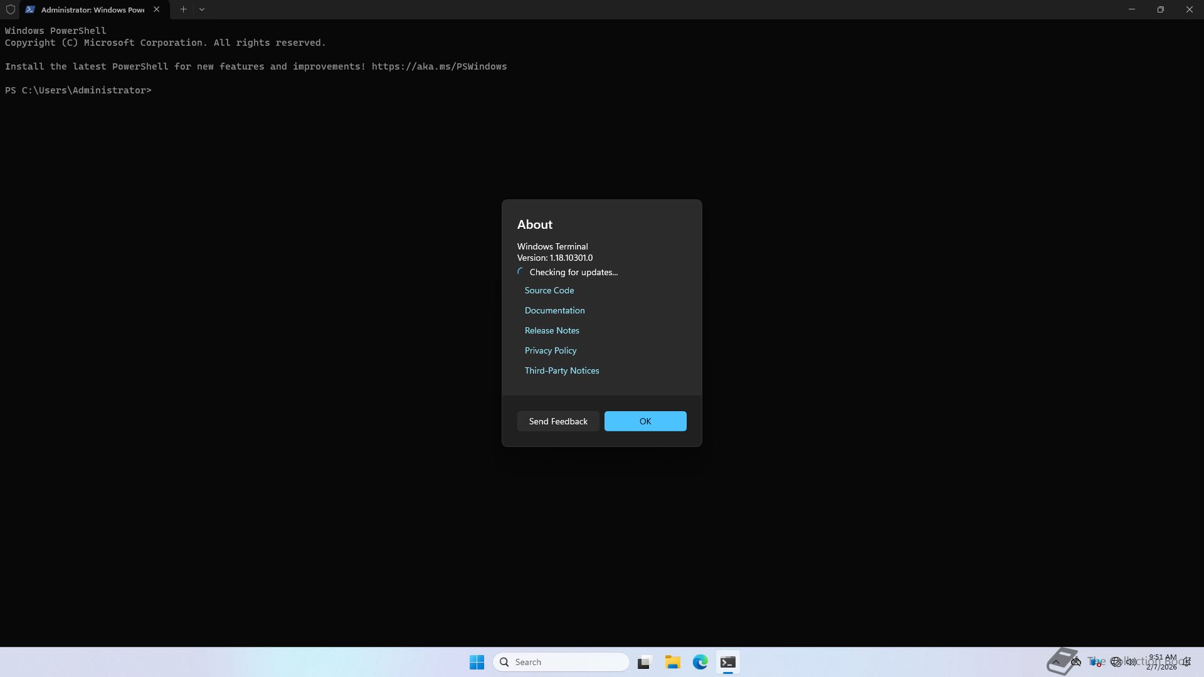The width and height of the screenshot is (1204, 677).
Task: Select the Administrator: Windows PowerShell tab
Action: click(92, 9)
